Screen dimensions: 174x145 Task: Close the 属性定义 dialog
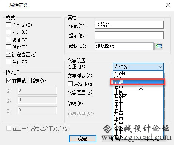168,5
